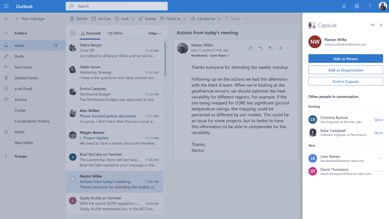Open Alex Wilber's patent document email
This screenshot has width=389, height=219.
pos(115,116)
